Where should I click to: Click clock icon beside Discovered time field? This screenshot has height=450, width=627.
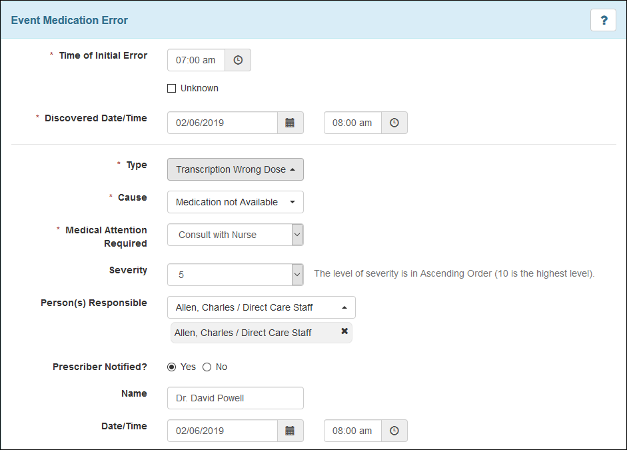pos(394,123)
